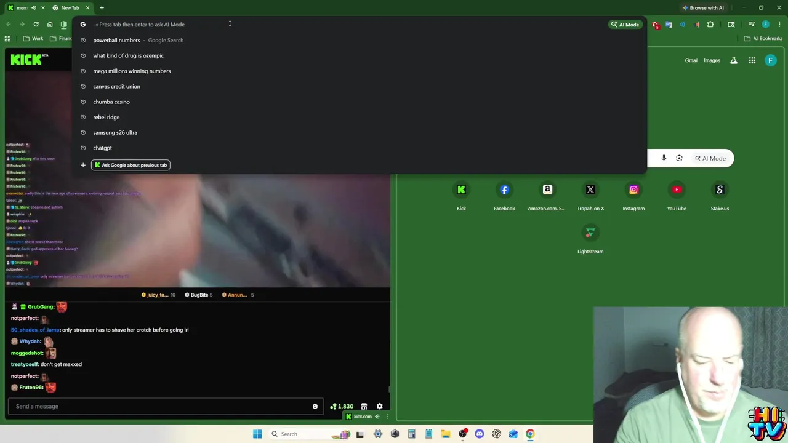Image resolution: width=788 pixels, height=443 pixels.
Task: Open the Kick chat shop icon
Action: 364,406
